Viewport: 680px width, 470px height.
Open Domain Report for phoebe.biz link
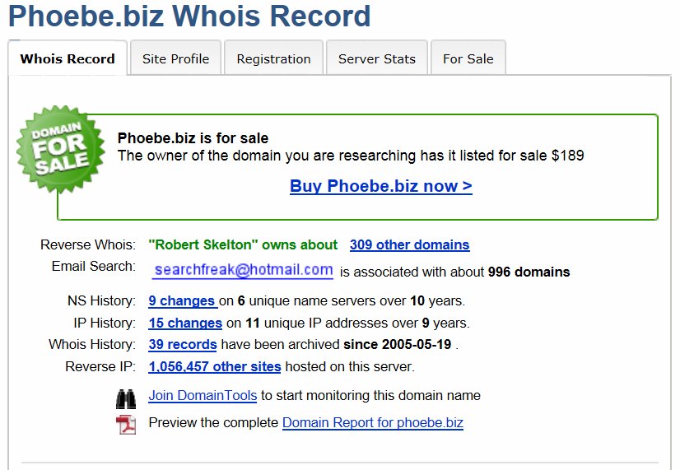[372, 423]
